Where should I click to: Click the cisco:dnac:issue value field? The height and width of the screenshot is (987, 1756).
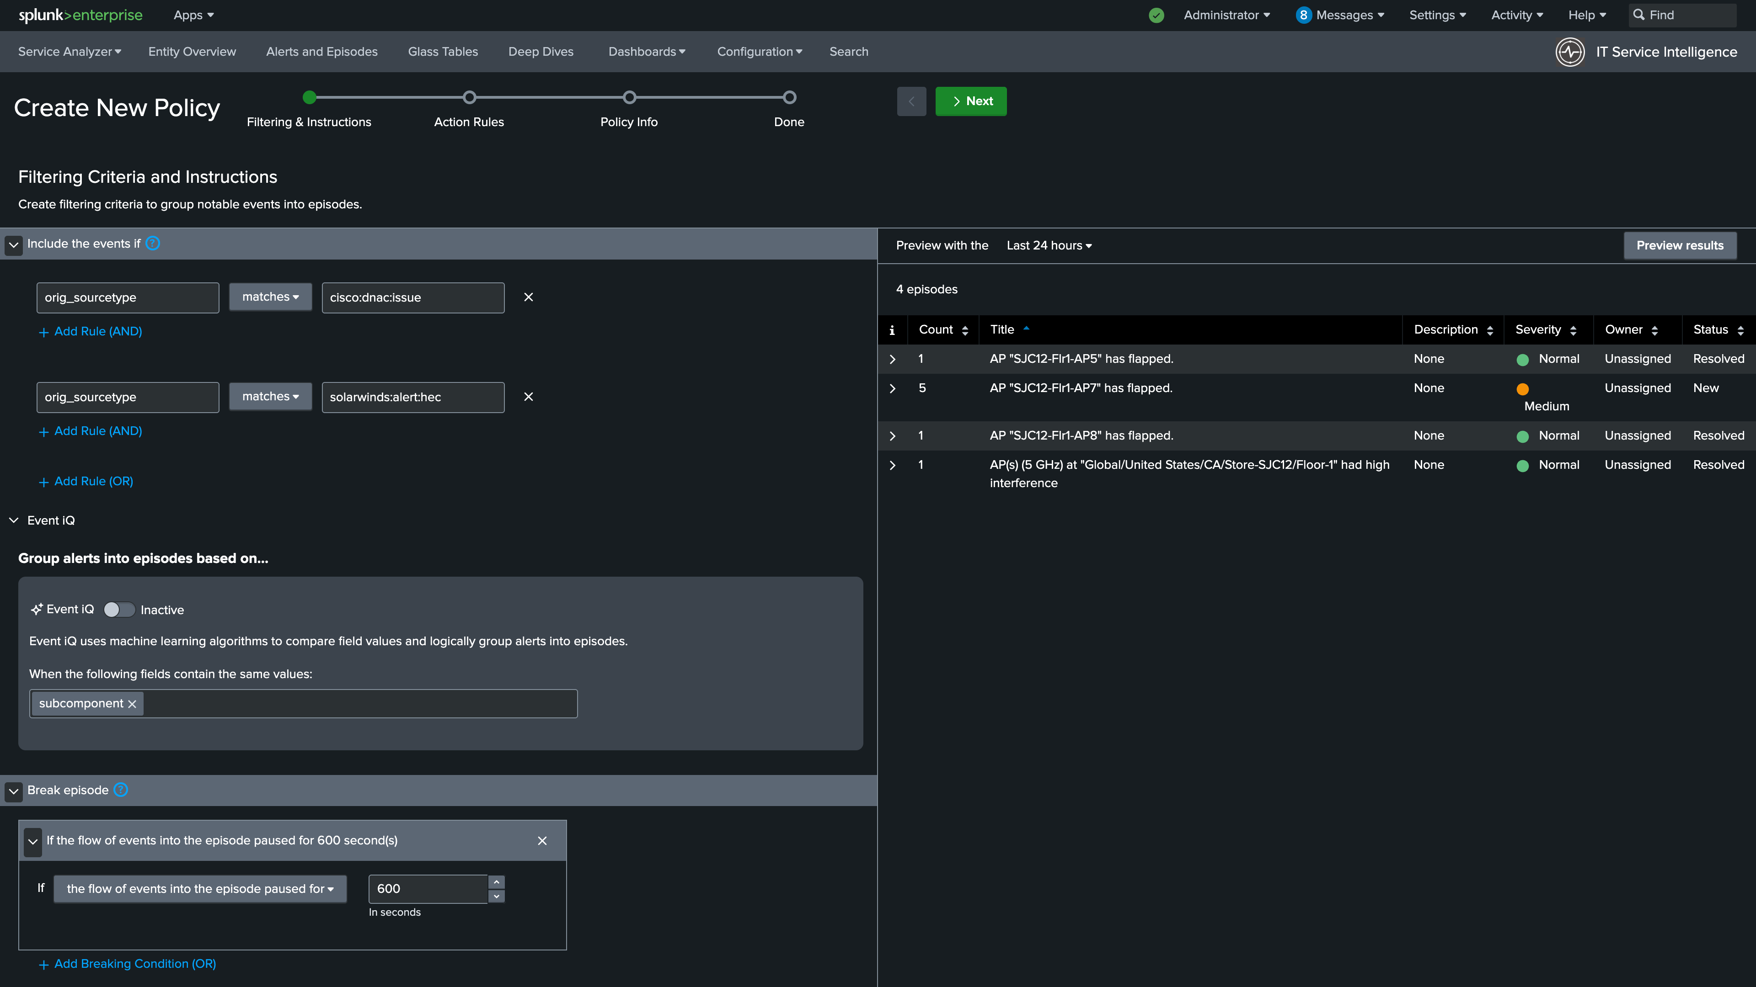(413, 297)
